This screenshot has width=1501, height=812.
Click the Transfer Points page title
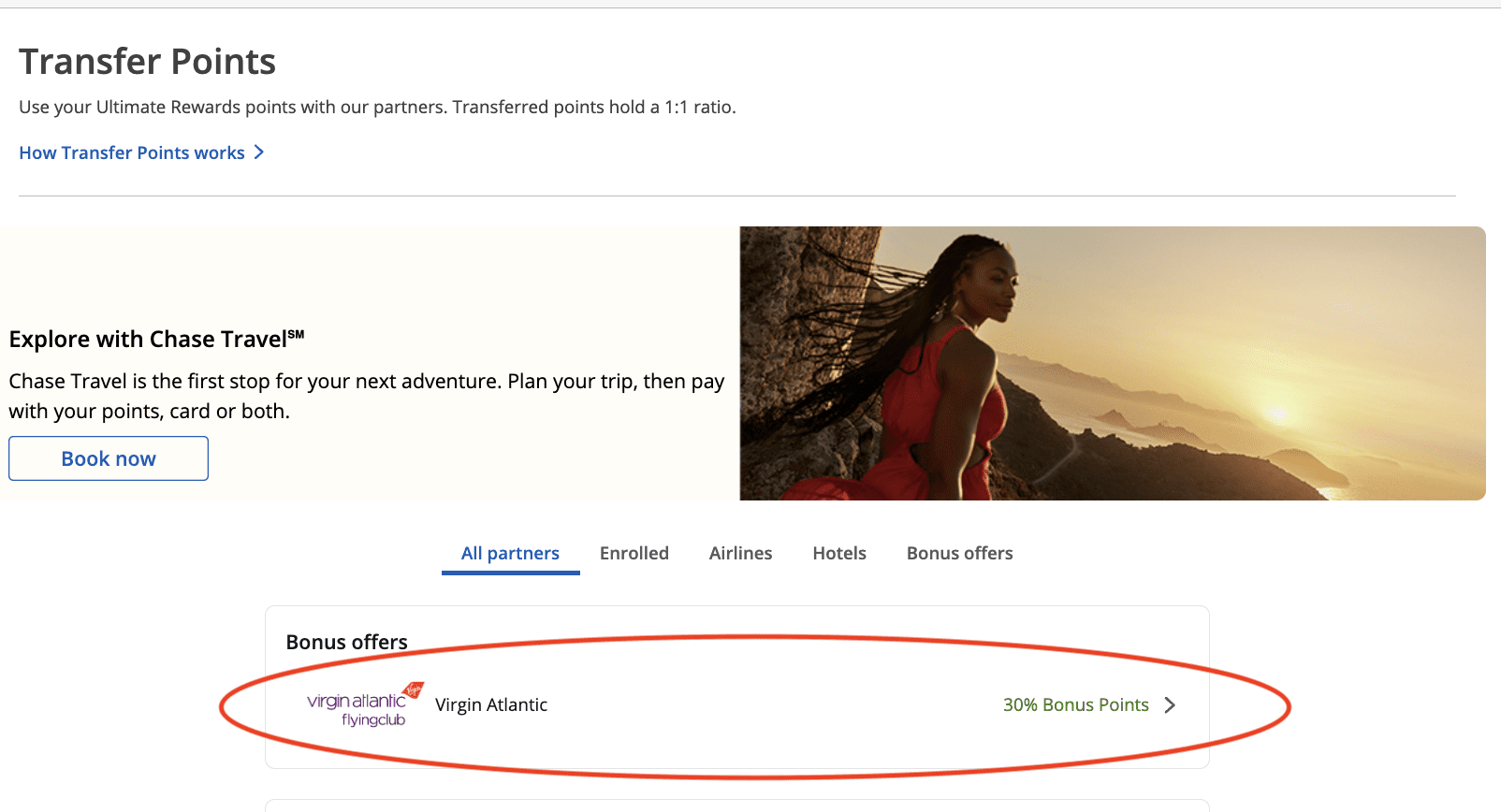(x=148, y=62)
